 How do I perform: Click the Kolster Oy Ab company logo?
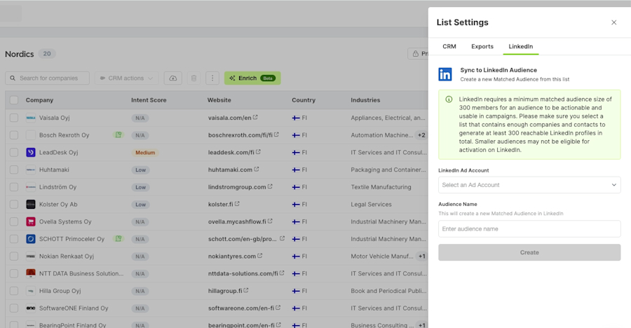31,204
